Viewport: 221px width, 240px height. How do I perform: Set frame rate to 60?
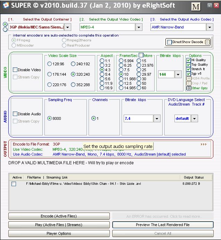coord(139,88)
